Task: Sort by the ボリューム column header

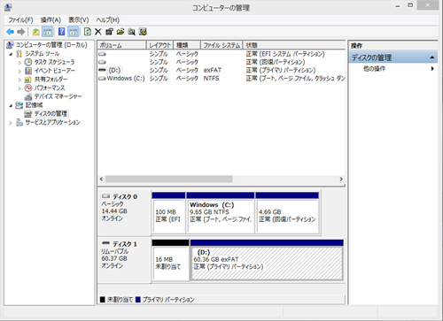Action: click(x=122, y=45)
